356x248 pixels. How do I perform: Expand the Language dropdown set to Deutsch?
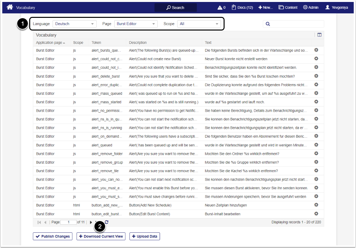74,24
